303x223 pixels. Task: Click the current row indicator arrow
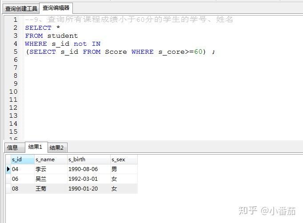[8, 169]
